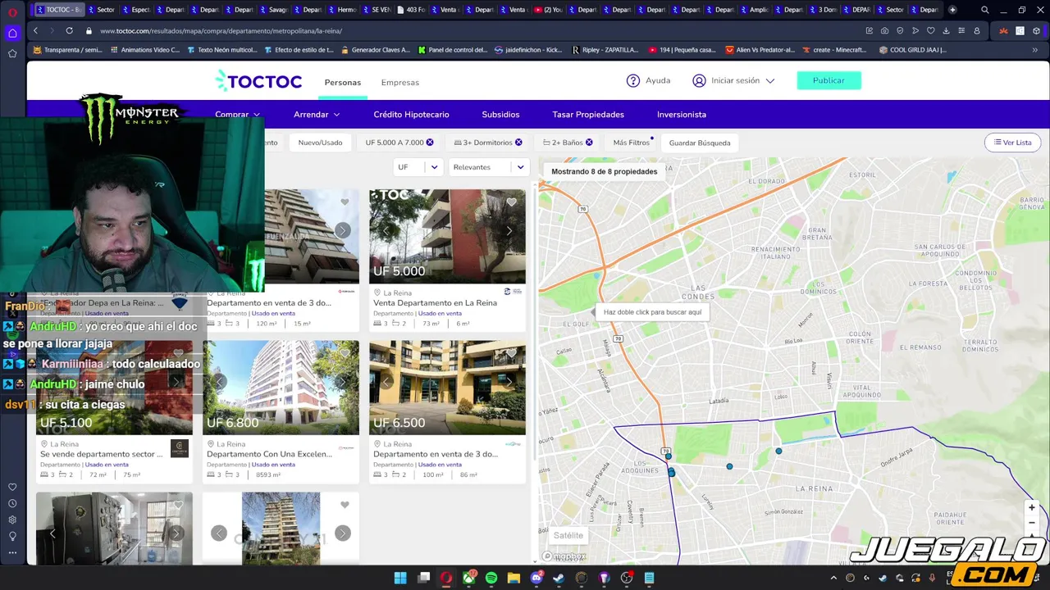1050x590 pixels.
Task: Remove the 3+ Dormitorios filter
Action: pos(518,143)
